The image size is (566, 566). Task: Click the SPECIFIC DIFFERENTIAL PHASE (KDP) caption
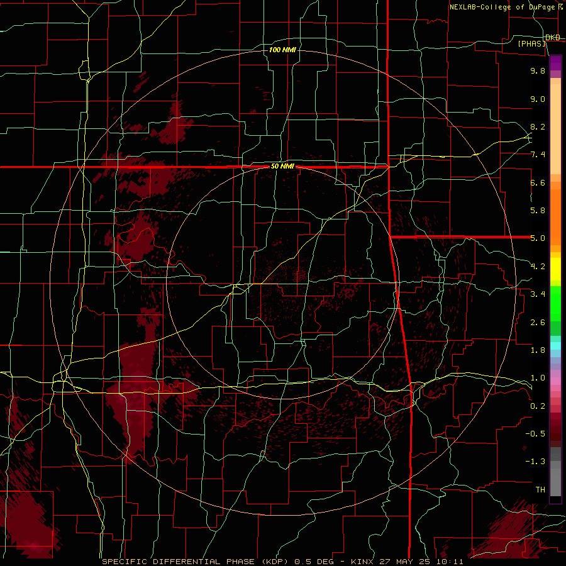pos(196,562)
